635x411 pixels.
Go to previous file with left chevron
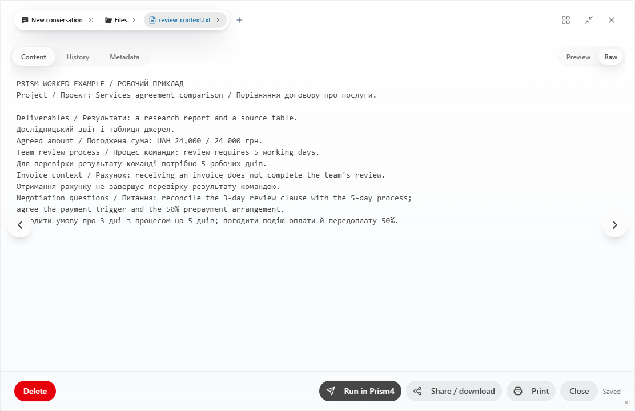coord(20,225)
